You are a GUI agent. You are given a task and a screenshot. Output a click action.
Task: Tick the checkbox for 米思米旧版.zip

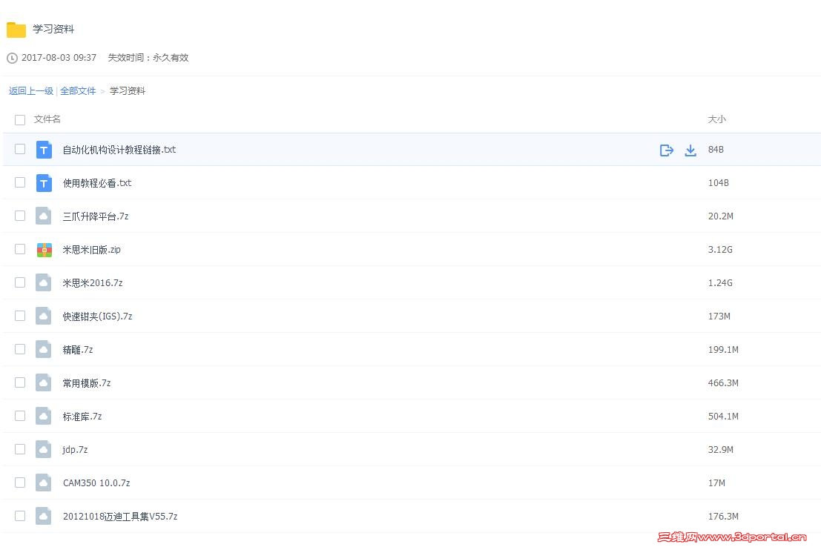tap(20, 249)
